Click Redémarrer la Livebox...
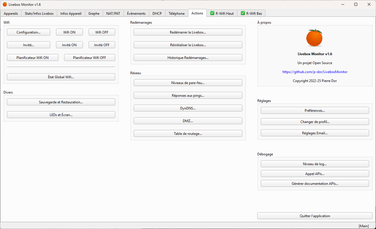The width and height of the screenshot is (376, 229). coord(188,32)
